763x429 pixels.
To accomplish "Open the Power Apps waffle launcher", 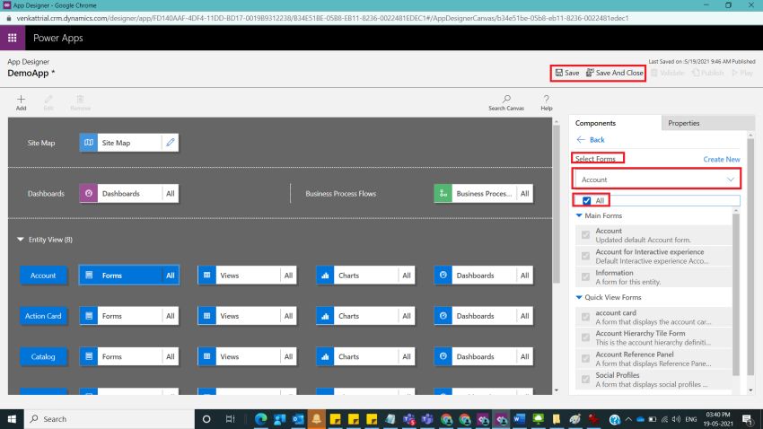I will tap(13, 39).
